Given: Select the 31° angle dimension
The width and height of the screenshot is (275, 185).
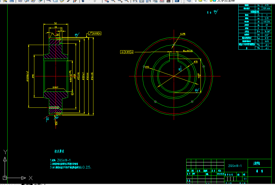Looking at the screenshot, I should 58,35.
